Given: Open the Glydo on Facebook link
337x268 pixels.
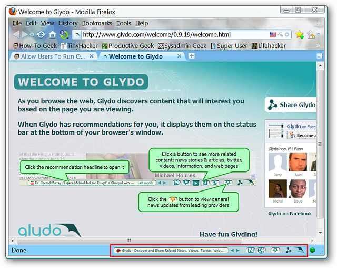Looking at the screenshot, I should 290,214.
